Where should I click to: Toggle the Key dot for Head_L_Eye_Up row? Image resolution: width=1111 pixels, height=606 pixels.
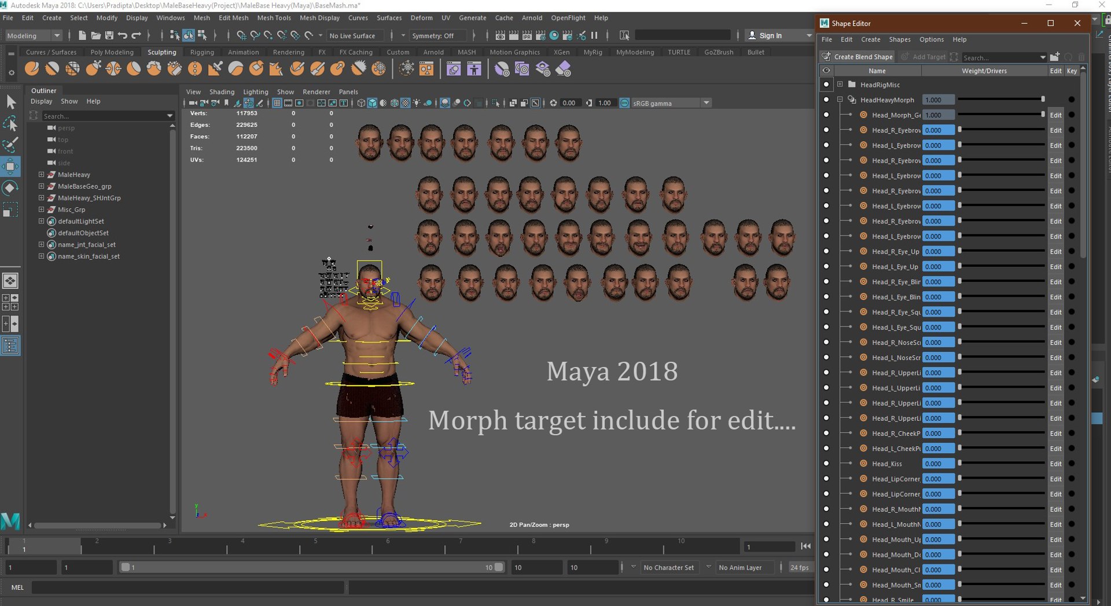[1071, 266]
